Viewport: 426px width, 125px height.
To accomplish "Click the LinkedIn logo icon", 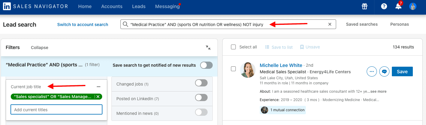I will [x=7, y=7].
